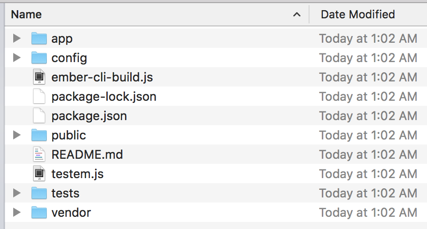427x229 pixels.
Task: Expand the tests folder disclosure triangle
Action: (17, 193)
